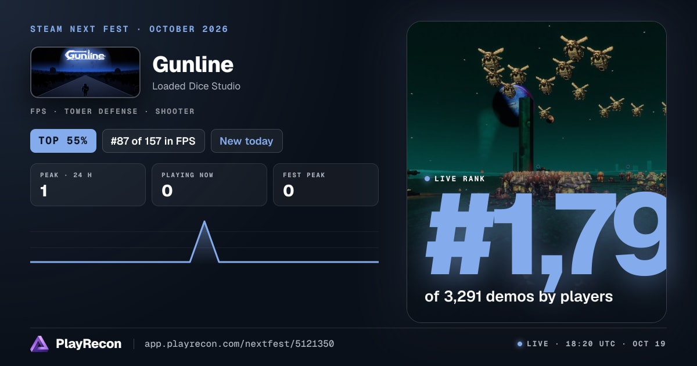Click Loaded Dice Studio developer name
This screenshot has height=366, width=697.
[x=196, y=86]
